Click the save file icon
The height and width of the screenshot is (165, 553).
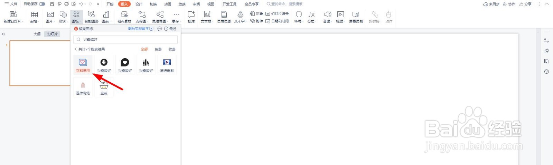coord(52,4)
